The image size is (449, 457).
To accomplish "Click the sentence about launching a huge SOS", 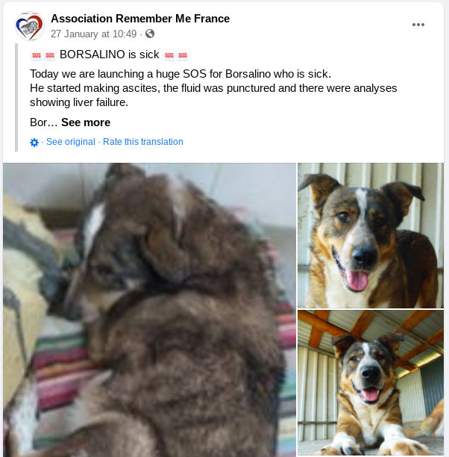I will 180,74.
